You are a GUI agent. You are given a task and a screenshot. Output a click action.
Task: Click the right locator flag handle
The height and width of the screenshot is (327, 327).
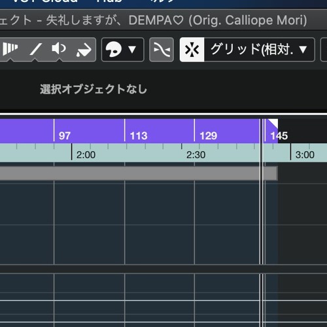(274, 123)
